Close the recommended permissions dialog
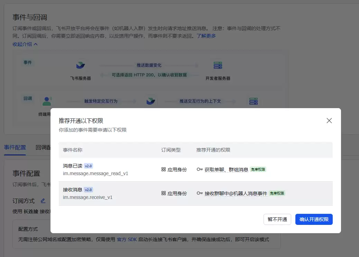Viewport: 359px width, 257px height. pyautogui.click(x=329, y=121)
